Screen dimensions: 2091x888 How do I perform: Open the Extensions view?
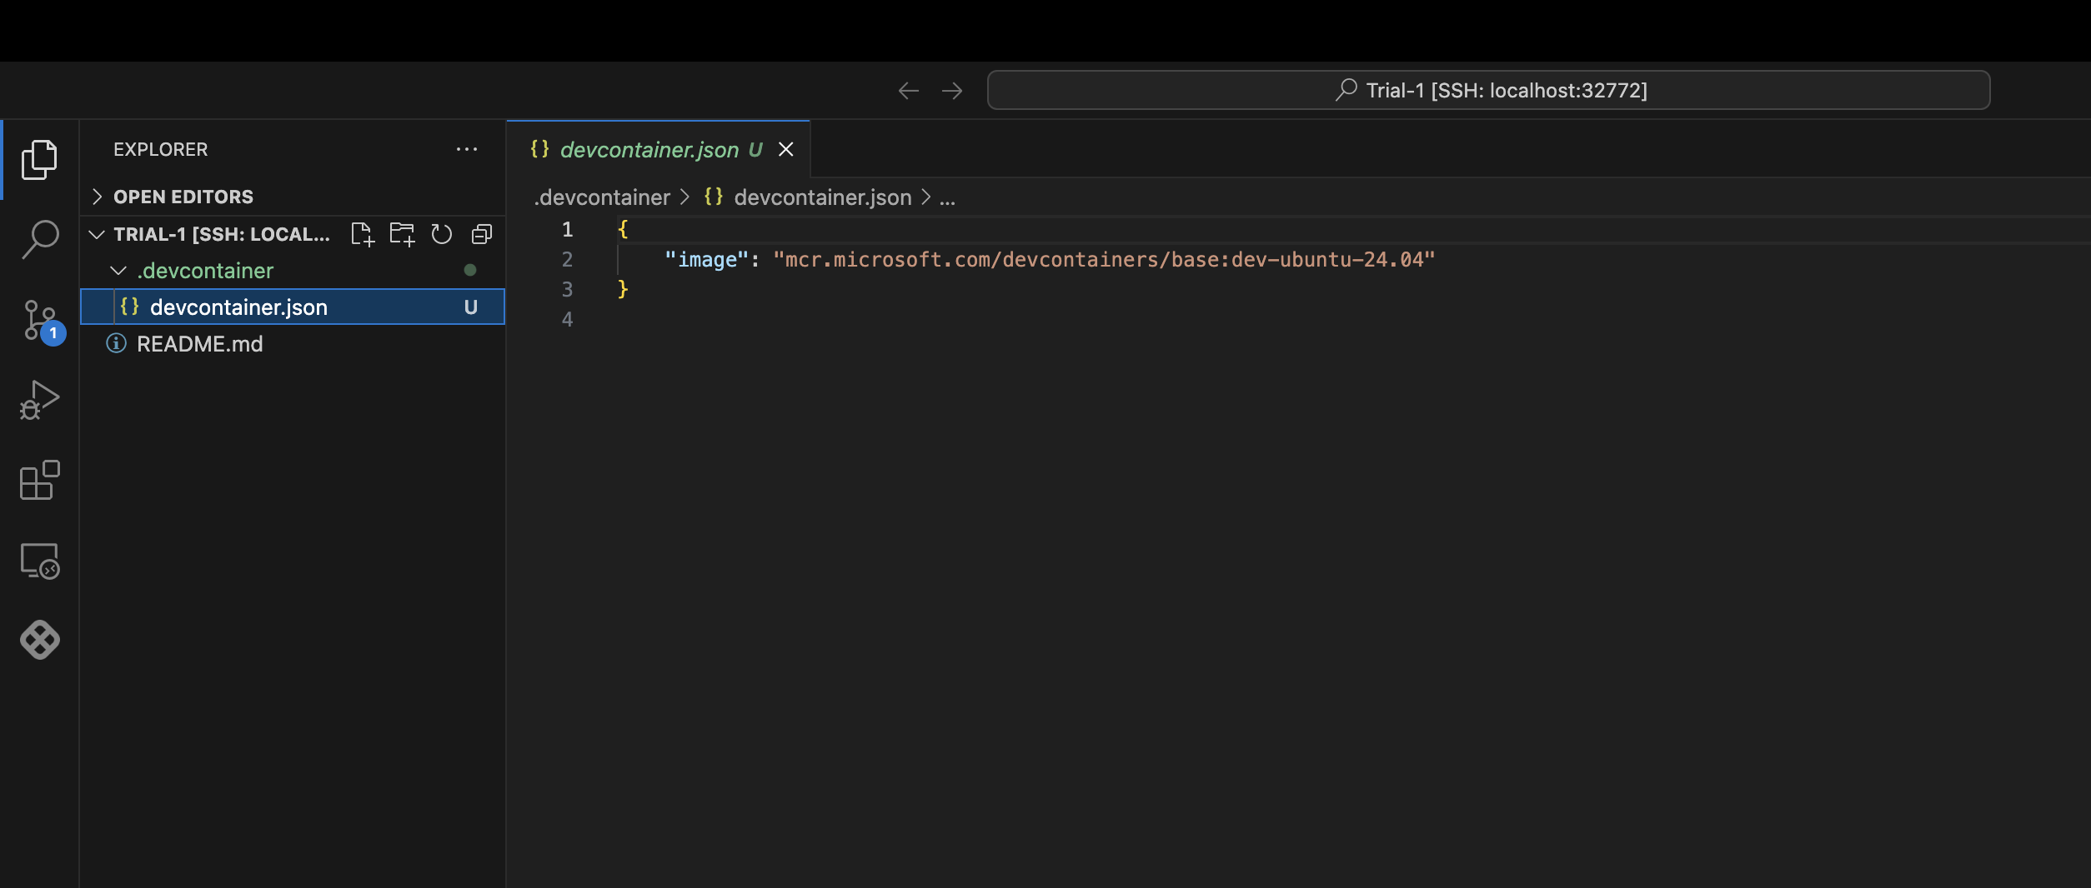tap(39, 481)
